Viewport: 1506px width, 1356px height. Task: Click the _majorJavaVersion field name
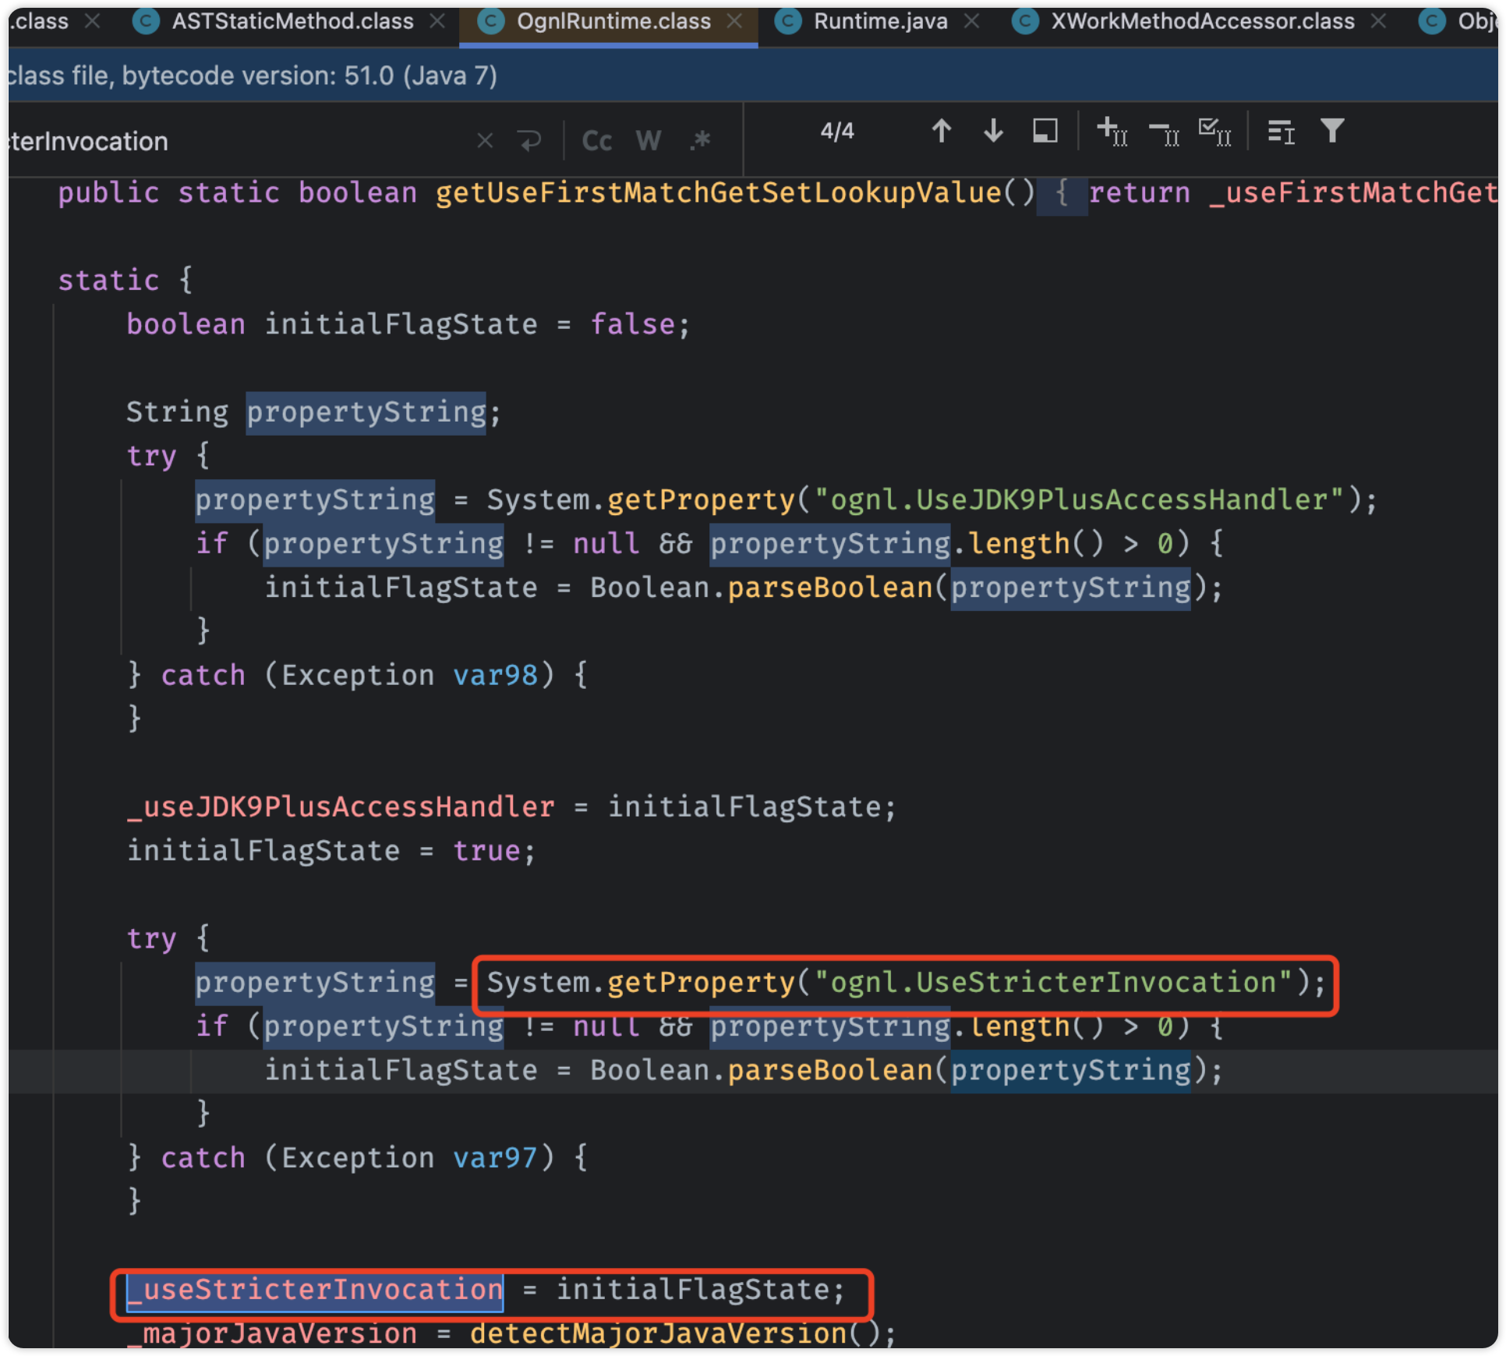point(272,1333)
